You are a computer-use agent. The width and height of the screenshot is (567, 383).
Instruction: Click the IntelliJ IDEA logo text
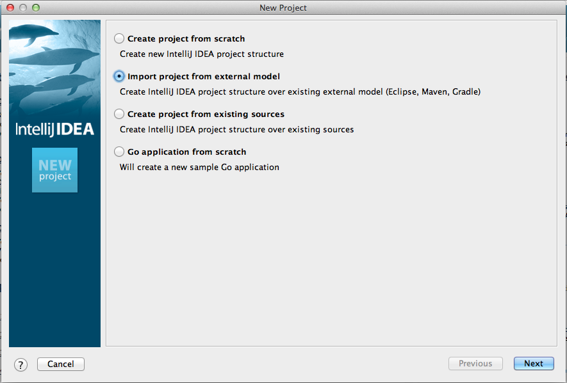coord(54,129)
